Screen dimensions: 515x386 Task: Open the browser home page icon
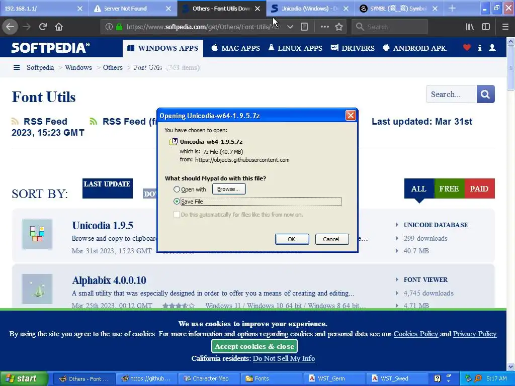[x=59, y=27]
